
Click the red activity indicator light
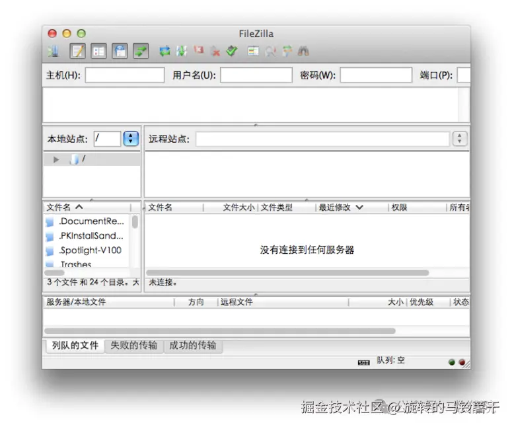[x=462, y=362]
